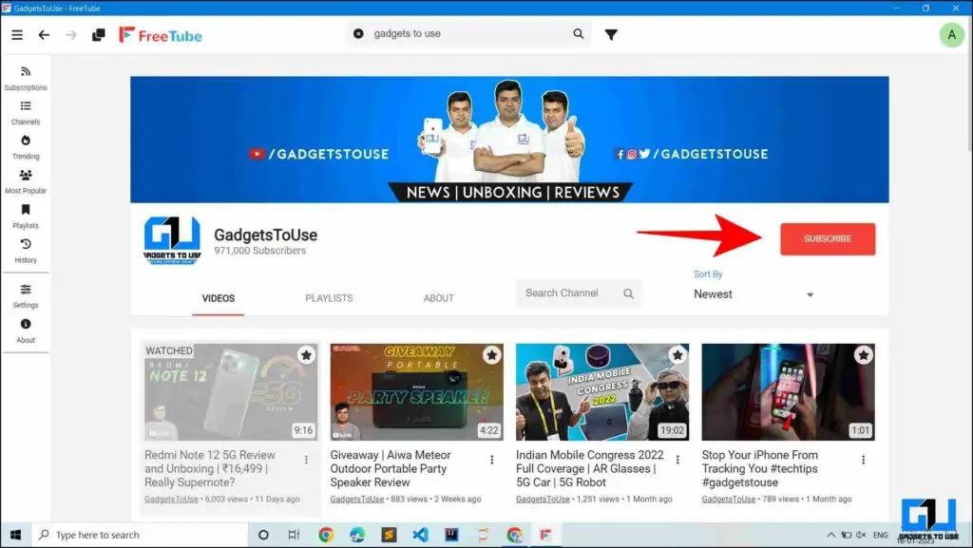Go back using the back arrow
The image size is (973, 548).
point(44,35)
